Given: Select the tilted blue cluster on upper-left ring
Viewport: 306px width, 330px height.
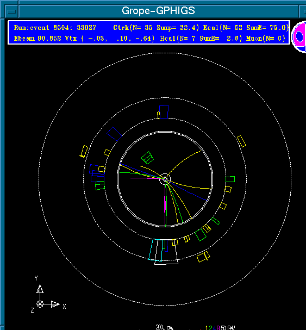Looking at the screenshot, I should tap(114, 134).
